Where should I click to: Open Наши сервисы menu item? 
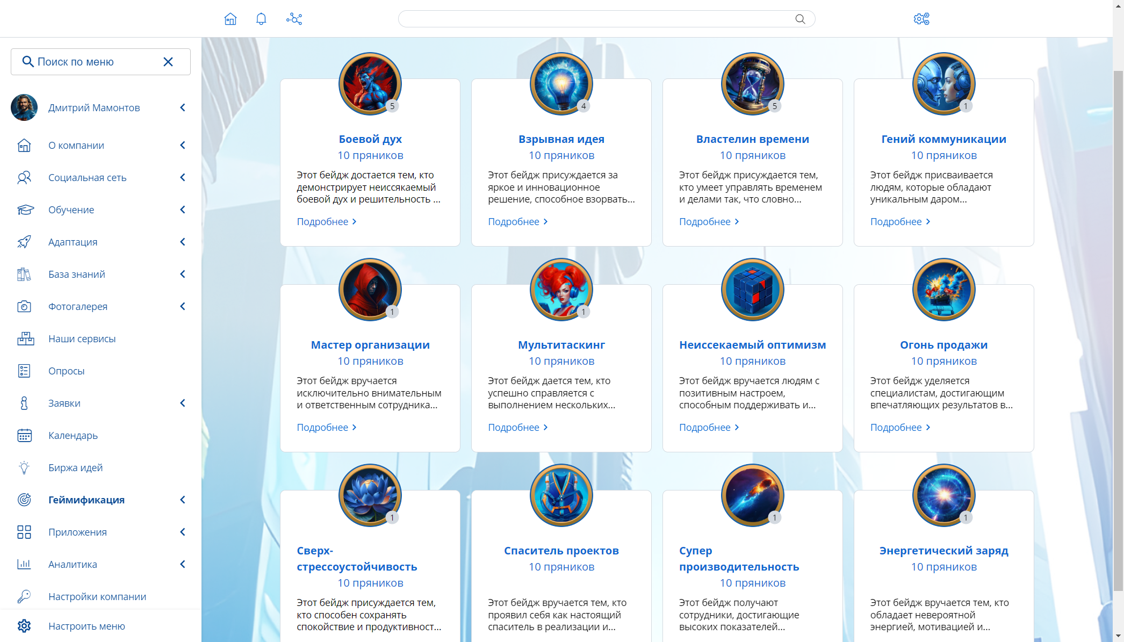point(82,338)
